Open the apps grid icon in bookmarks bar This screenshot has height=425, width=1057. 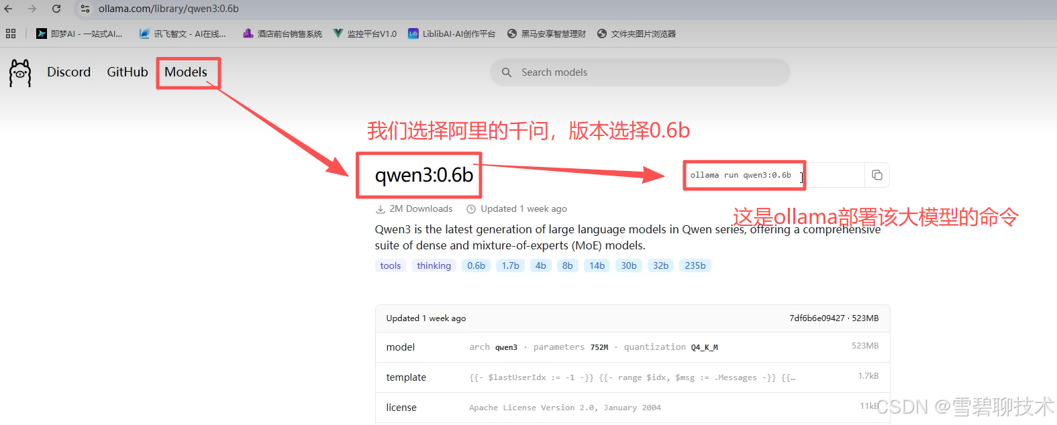pyautogui.click(x=11, y=34)
